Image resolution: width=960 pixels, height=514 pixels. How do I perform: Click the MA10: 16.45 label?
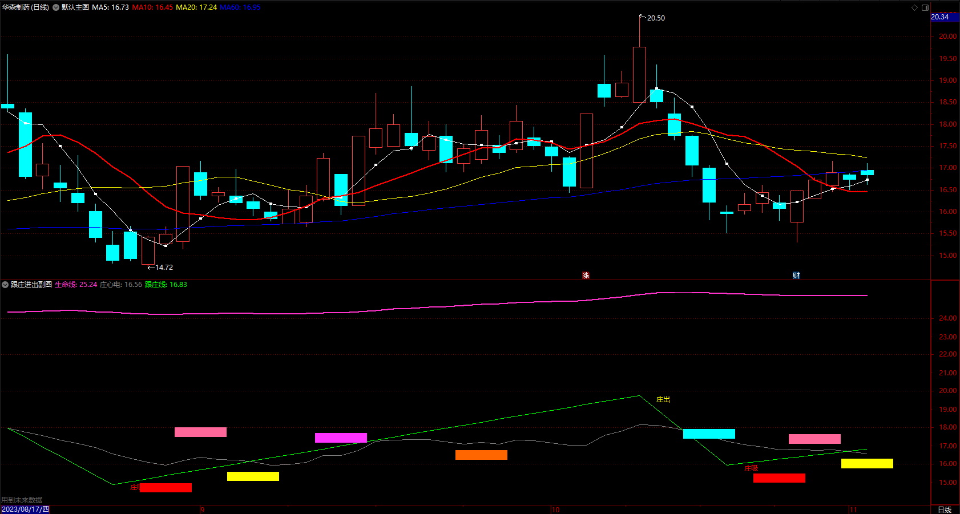coord(152,7)
